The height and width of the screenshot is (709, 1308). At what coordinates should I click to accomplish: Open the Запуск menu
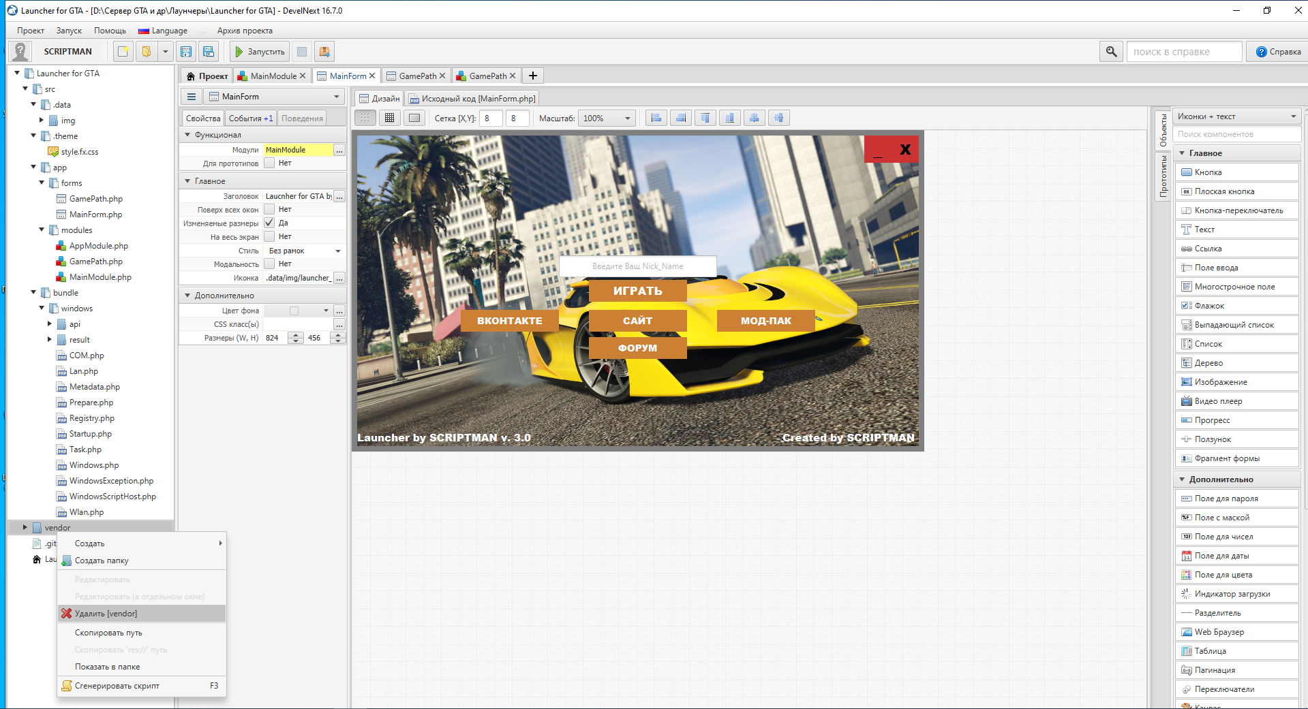pyautogui.click(x=69, y=31)
